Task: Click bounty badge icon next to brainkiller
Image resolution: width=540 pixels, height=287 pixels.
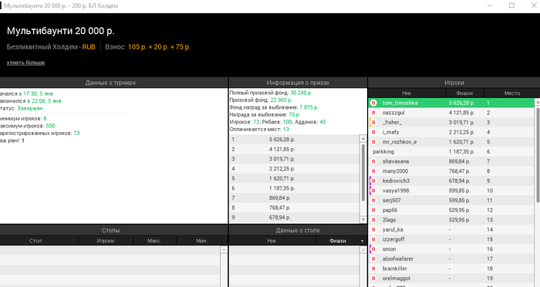Action: point(373,268)
